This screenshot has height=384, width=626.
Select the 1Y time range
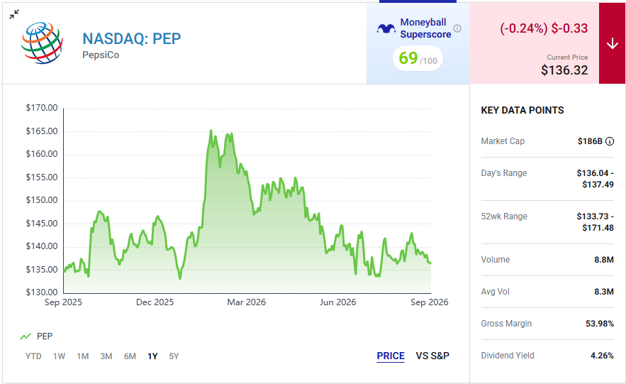[152, 356]
